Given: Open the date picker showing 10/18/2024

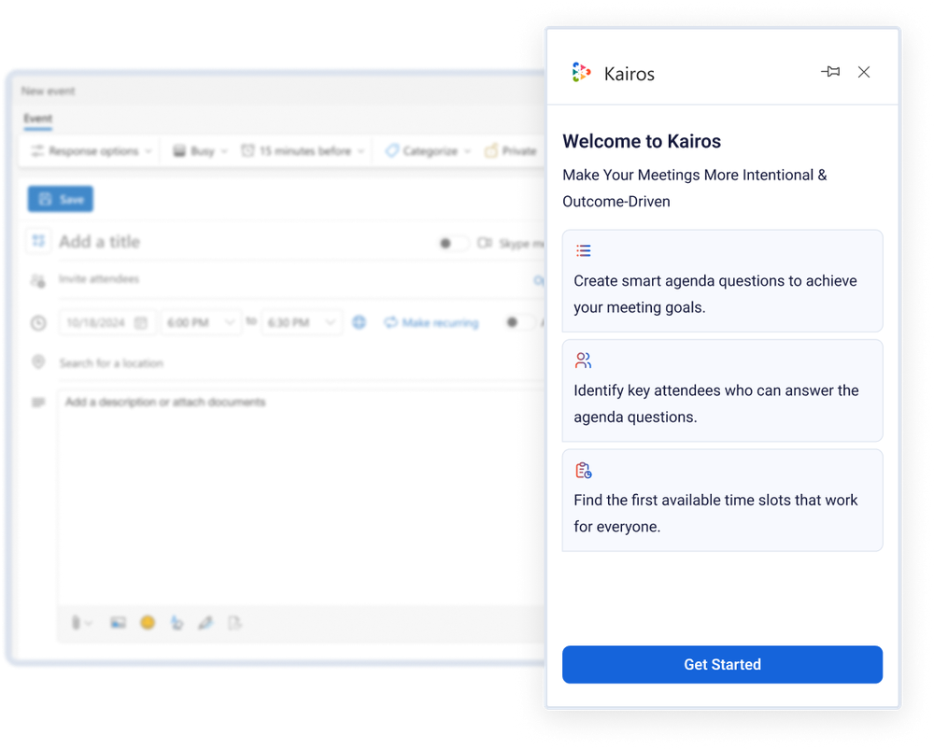Looking at the screenshot, I should pos(107,323).
